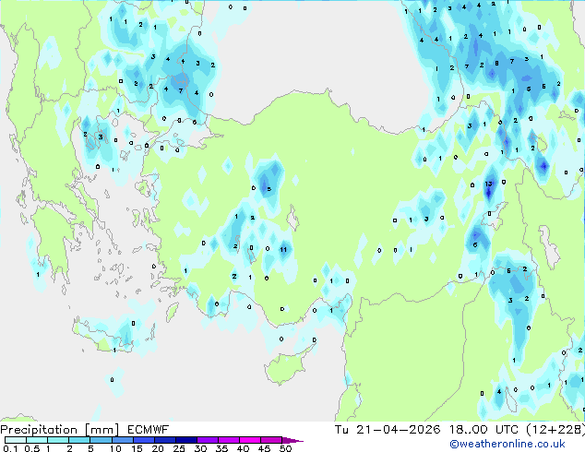This screenshot has width=585, height=452.
Task: Click the '15' legend tick label
Action: coord(137,448)
